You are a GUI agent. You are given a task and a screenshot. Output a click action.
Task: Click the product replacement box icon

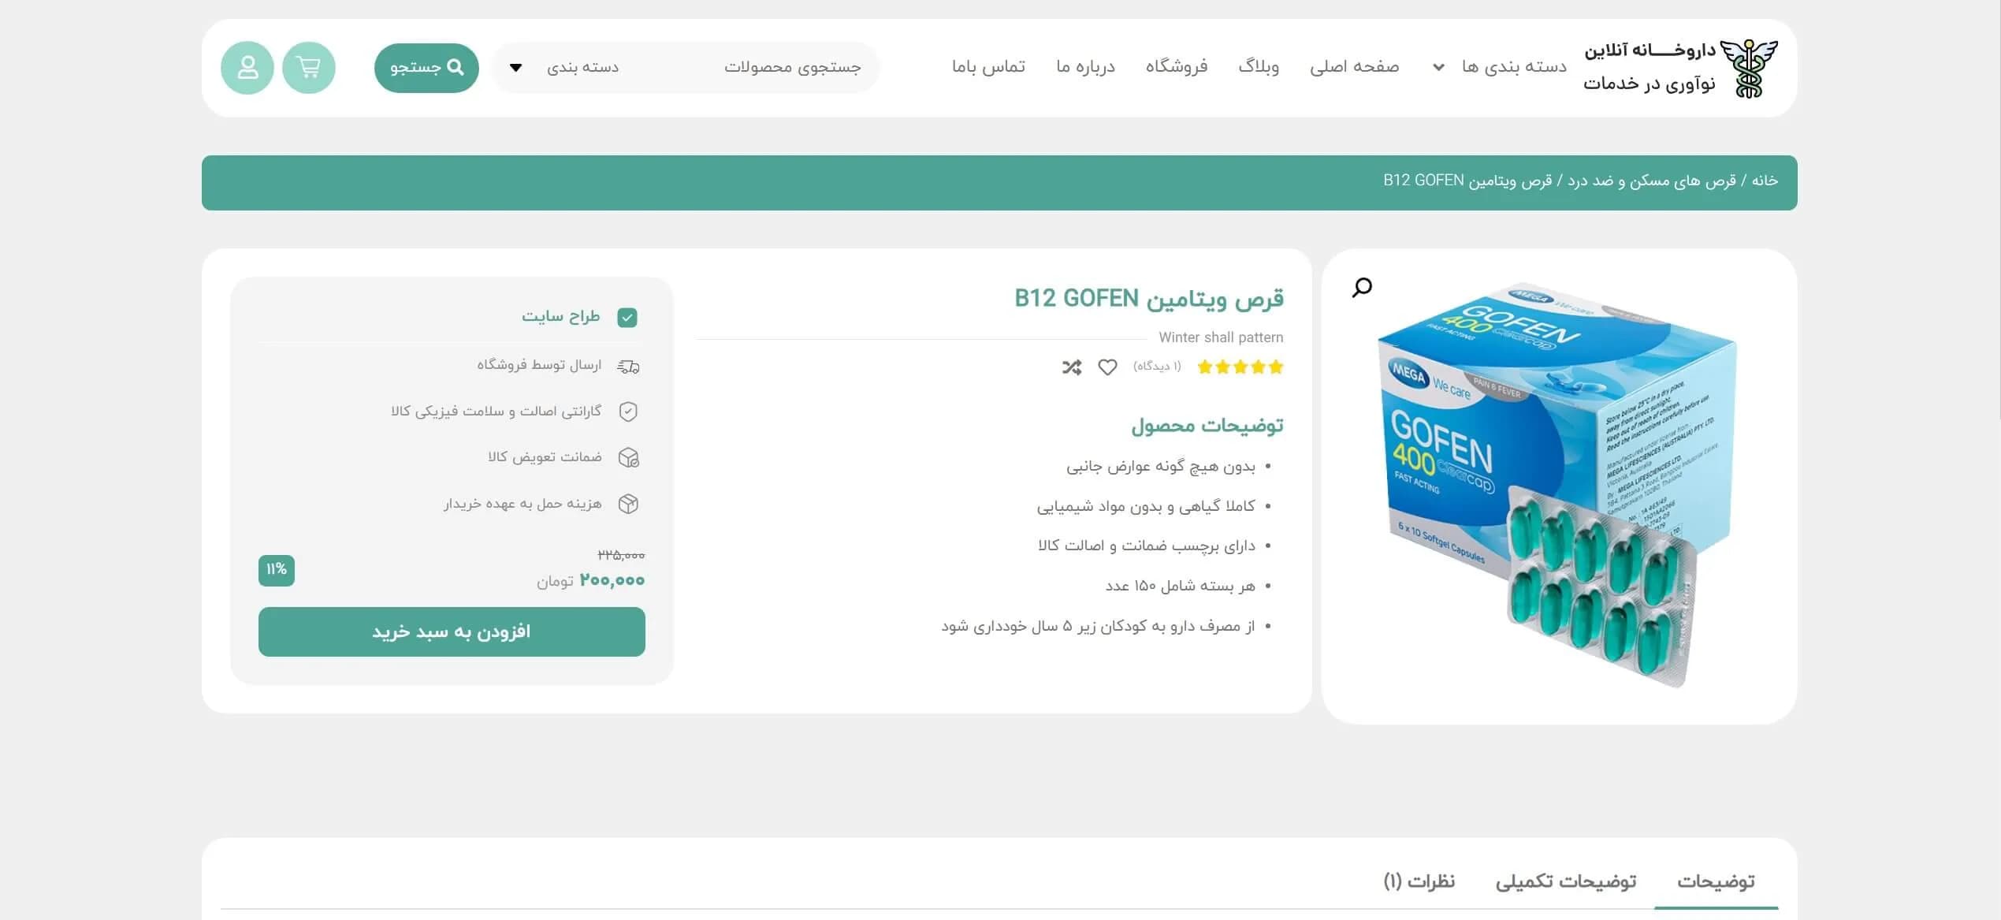tap(628, 458)
